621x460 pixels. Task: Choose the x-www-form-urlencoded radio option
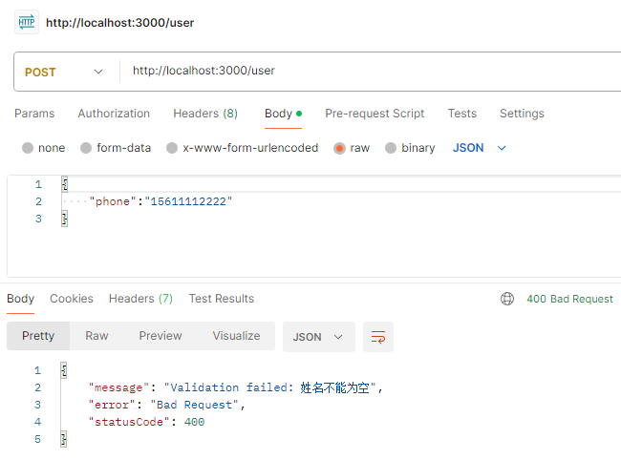172,148
